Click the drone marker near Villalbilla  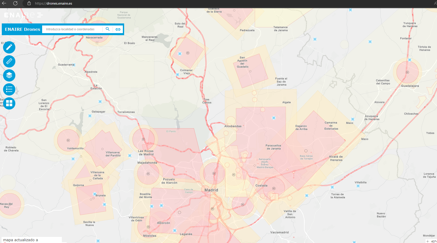[358, 186]
